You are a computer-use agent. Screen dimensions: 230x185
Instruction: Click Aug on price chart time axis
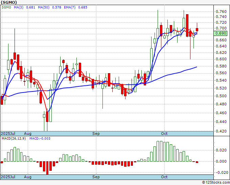click(28, 133)
